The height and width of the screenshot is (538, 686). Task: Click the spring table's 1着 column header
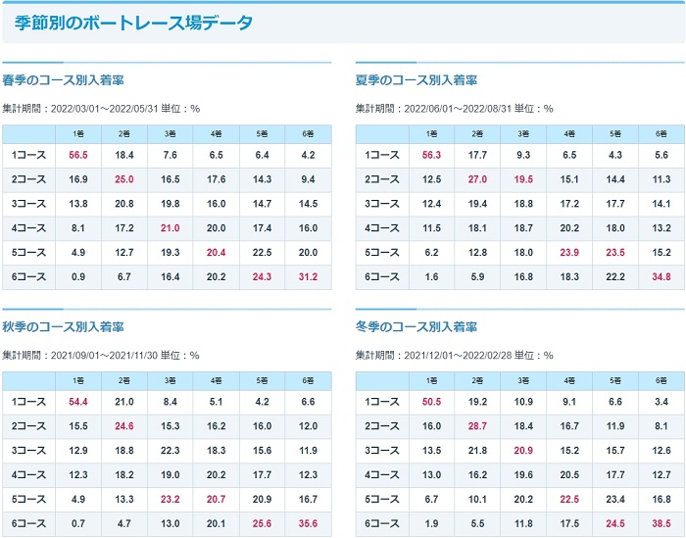click(x=76, y=133)
